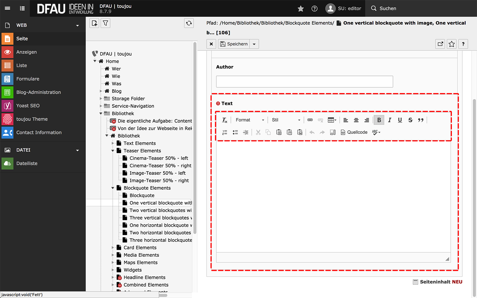Refresh the page tree

click(189, 23)
